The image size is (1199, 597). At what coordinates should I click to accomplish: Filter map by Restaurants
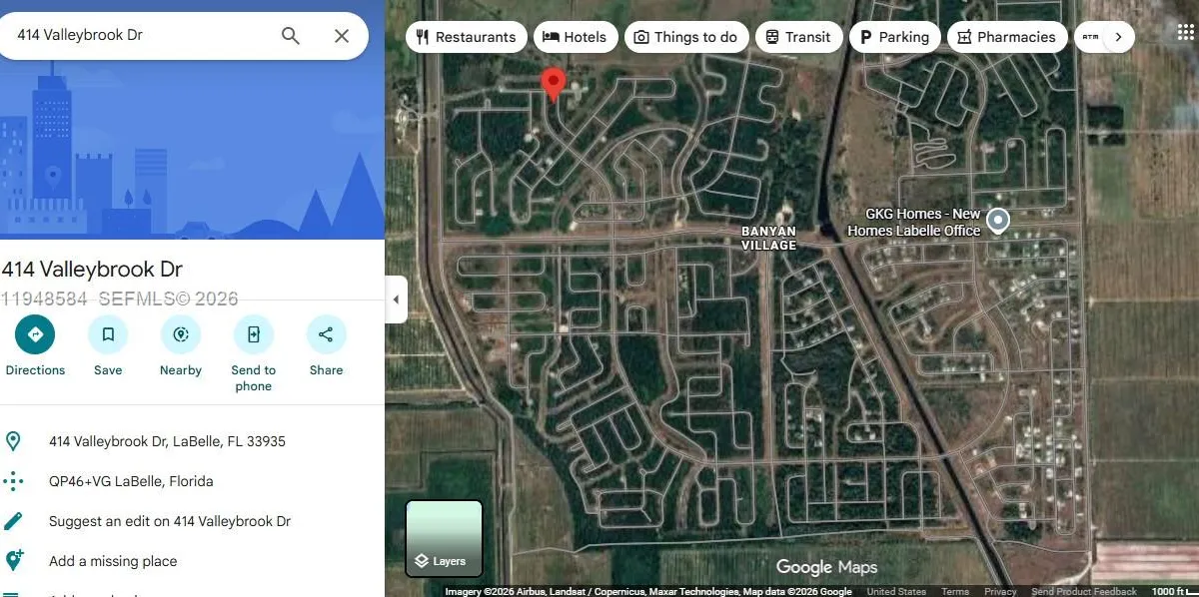466,37
